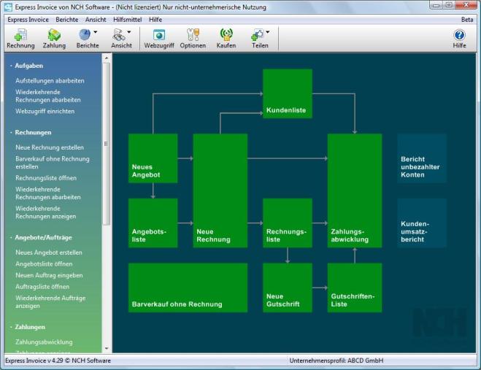481x370 pixels.
Task: Click the Neue Rechnung flowchart tile
Action: [220, 190]
